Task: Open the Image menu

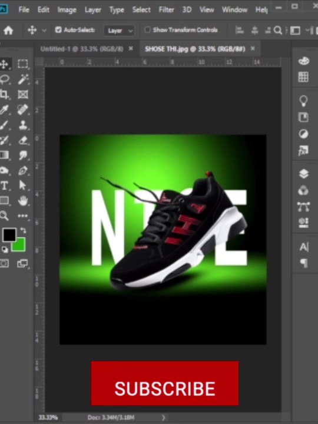Action: click(x=67, y=10)
